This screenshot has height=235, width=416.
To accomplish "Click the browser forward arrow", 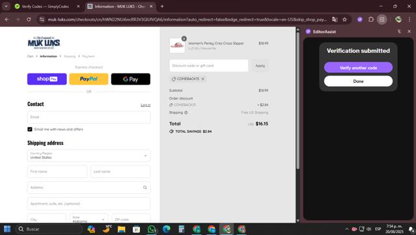I will pos(18,20).
